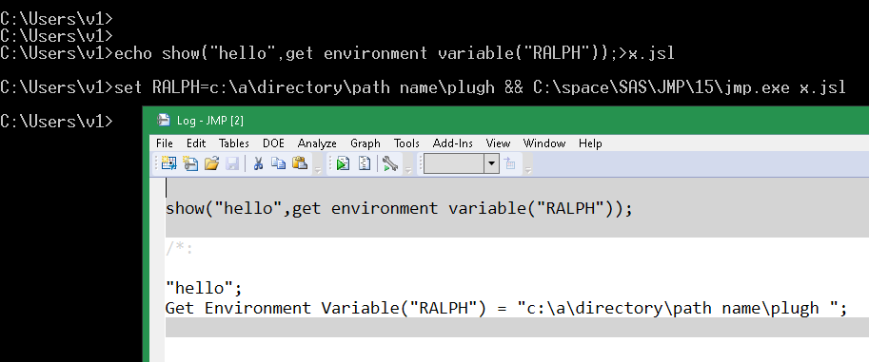
Task: Open the View menu
Action: 498,143
